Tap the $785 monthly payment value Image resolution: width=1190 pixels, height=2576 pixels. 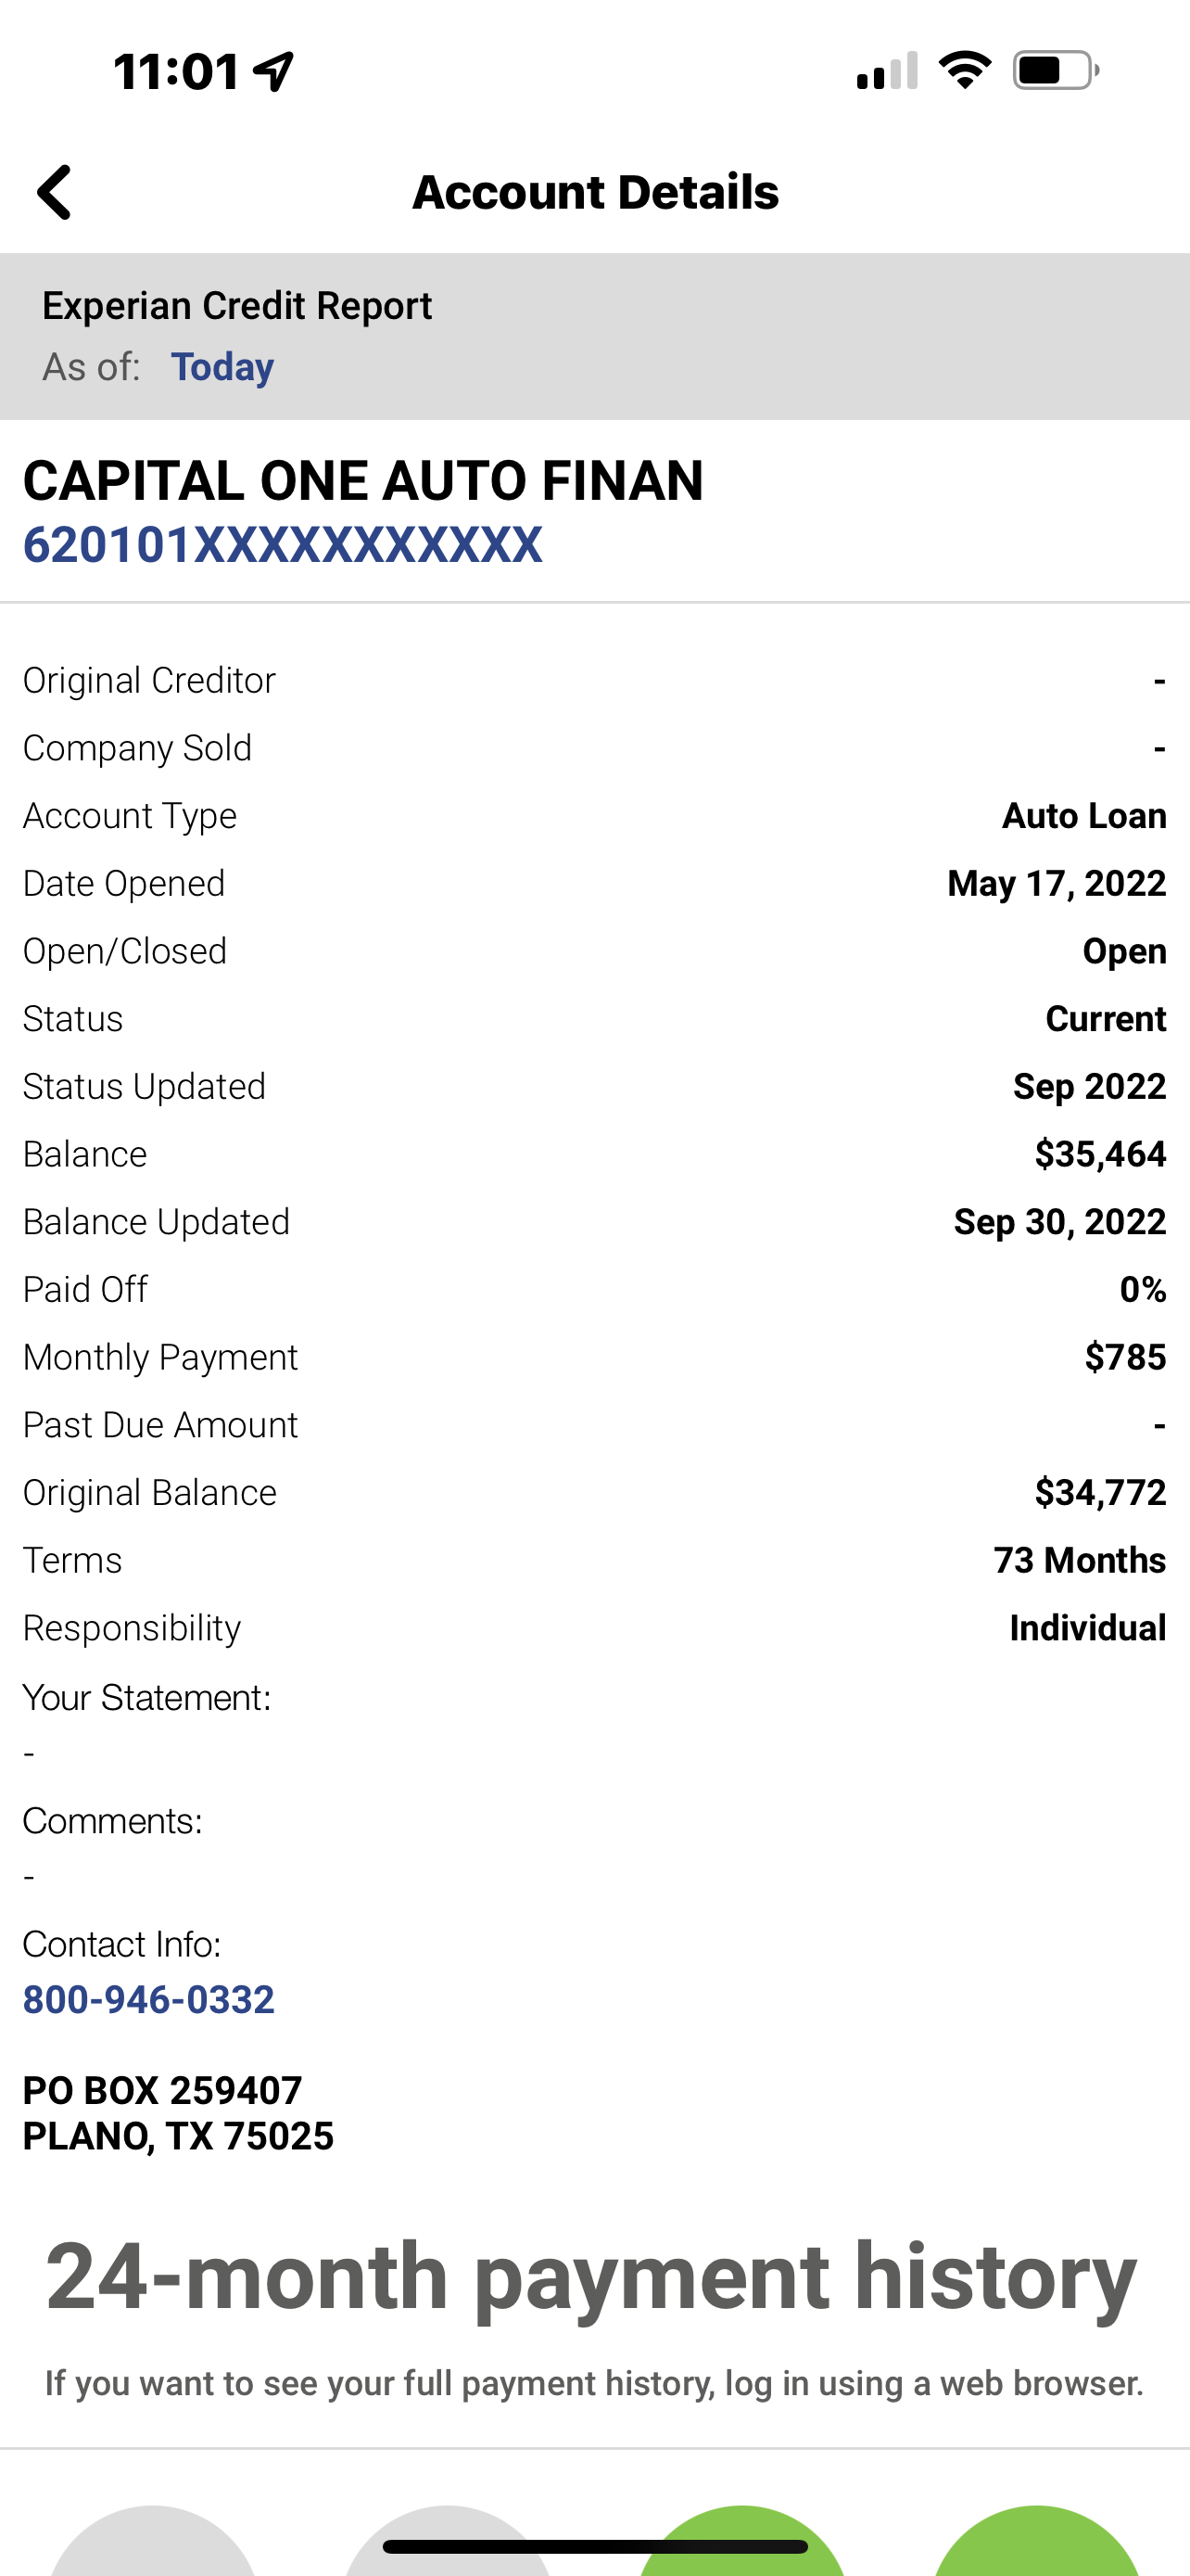click(x=1125, y=1357)
